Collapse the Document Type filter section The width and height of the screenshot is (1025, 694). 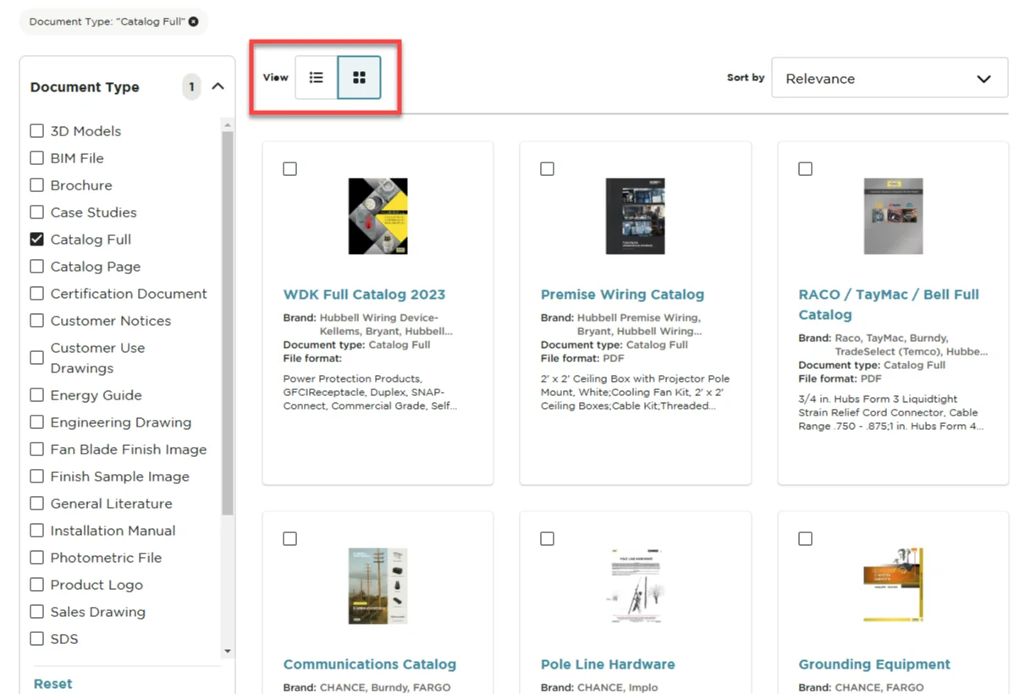(x=218, y=86)
